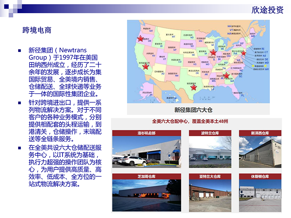Viewport: 291px width, 218px height.
Task: Open the 洛杉矶总部 warehouse photo
Action: 147,152
